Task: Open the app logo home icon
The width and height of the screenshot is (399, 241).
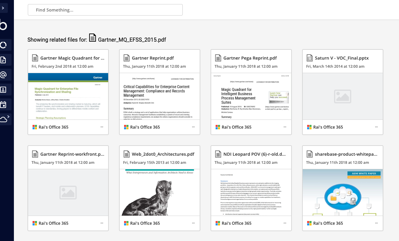Action: click(x=3, y=25)
